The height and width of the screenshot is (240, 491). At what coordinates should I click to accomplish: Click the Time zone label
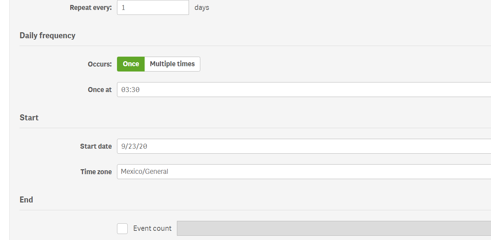(x=96, y=171)
